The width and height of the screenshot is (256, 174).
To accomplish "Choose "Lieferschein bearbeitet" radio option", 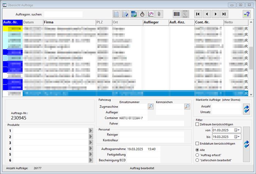I will (x=198, y=160).
